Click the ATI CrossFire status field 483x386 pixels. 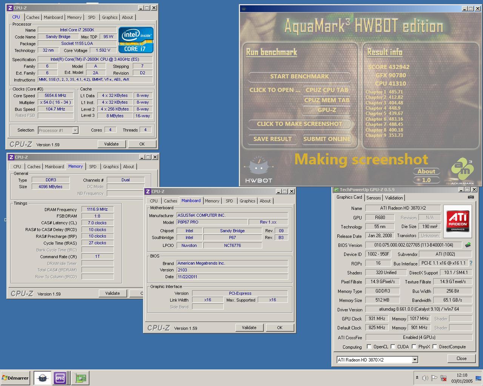pyautogui.click(x=419, y=337)
